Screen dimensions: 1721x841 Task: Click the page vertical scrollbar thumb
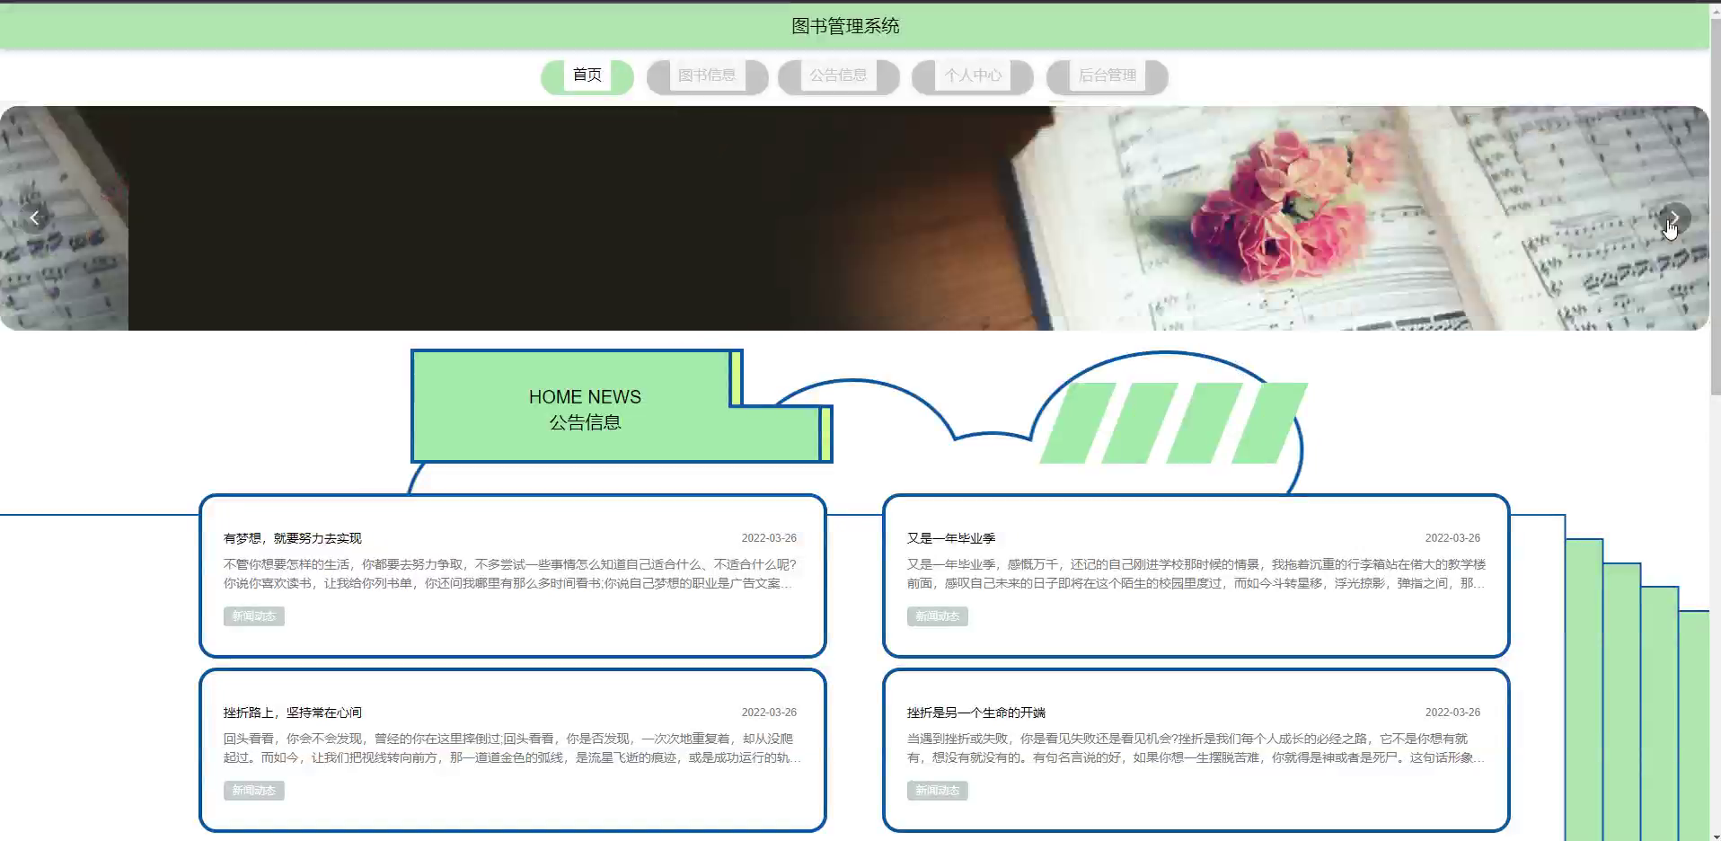1715,205
